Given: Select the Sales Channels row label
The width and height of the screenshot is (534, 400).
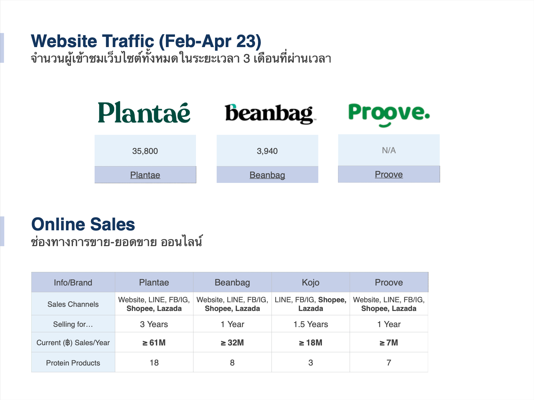Looking at the screenshot, I should click(x=73, y=304).
